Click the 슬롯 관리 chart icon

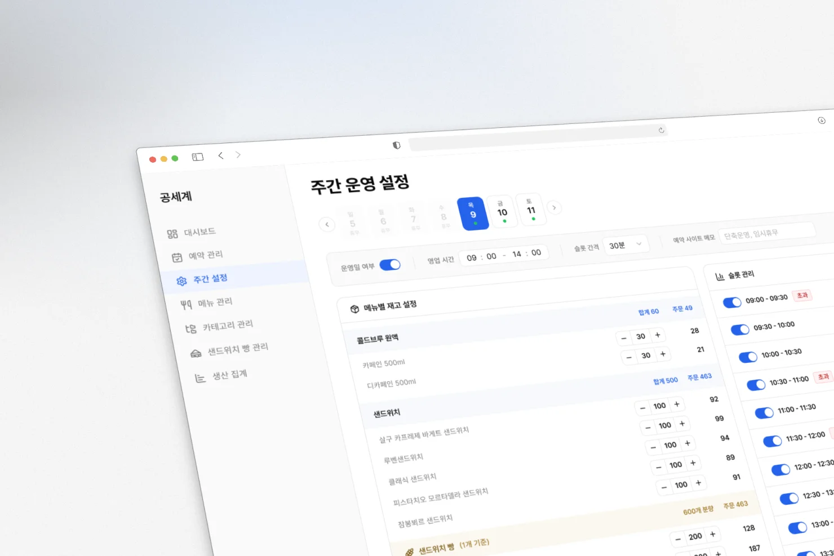click(x=720, y=277)
